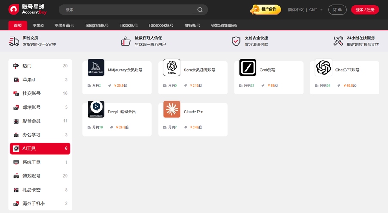
Task: Click the price tag icon on Grok card
Action: [263, 85]
